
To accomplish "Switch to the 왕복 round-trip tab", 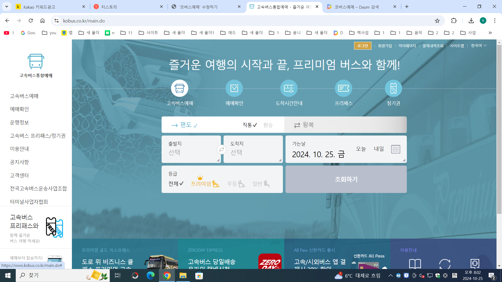I will pos(304,125).
